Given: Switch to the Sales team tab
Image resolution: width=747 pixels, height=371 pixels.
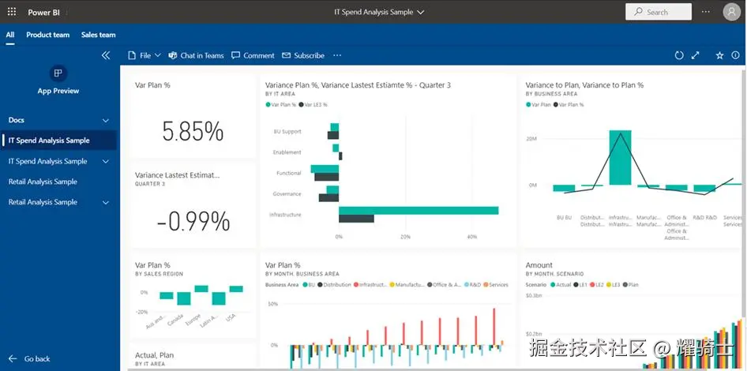Looking at the screenshot, I should (98, 35).
